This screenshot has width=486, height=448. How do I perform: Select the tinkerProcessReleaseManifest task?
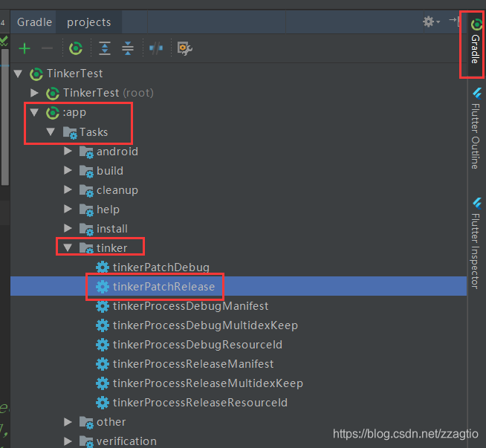[x=193, y=364]
